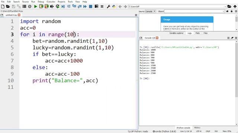The image size is (238, 133).
Task: Continue execution until next breakpoint
Action: [85, 7]
